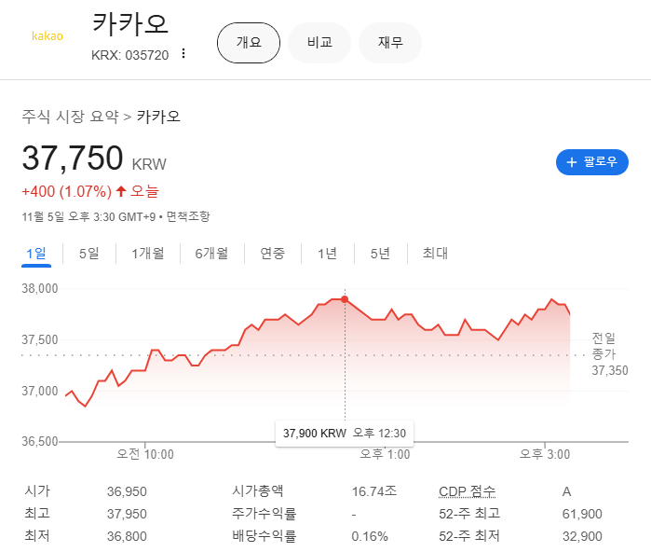Image resolution: width=651 pixels, height=552 pixels.
Task: Select the 최대 chart range
Action: coord(435,253)
